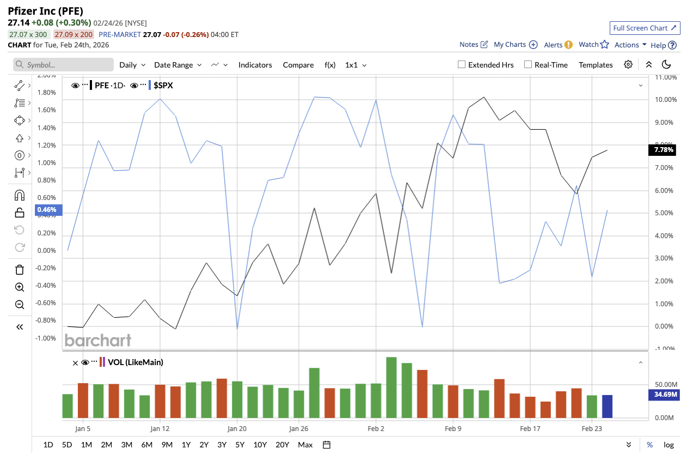This screenshot has height=473, width=699.
Task: Select the arrow marker tool
Action: [20, 138]
